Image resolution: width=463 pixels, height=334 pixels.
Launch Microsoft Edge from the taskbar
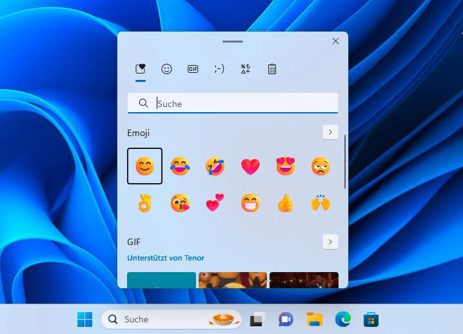click(x=343, y=319)
